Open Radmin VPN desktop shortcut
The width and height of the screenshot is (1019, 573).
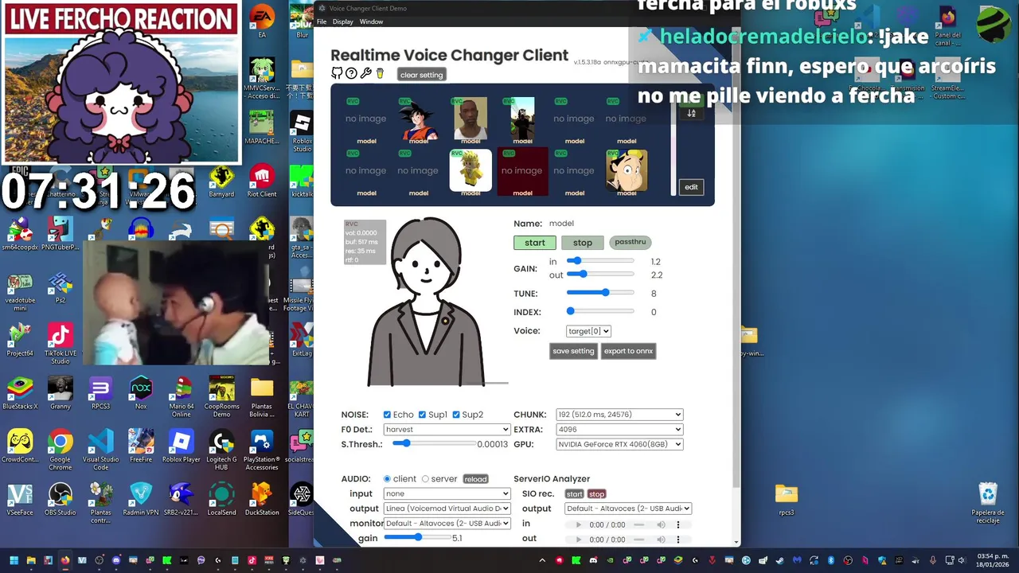[x=141, y=499]
